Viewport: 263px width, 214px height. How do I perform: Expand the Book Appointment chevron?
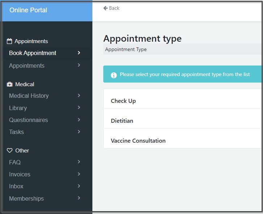(79, 53)
